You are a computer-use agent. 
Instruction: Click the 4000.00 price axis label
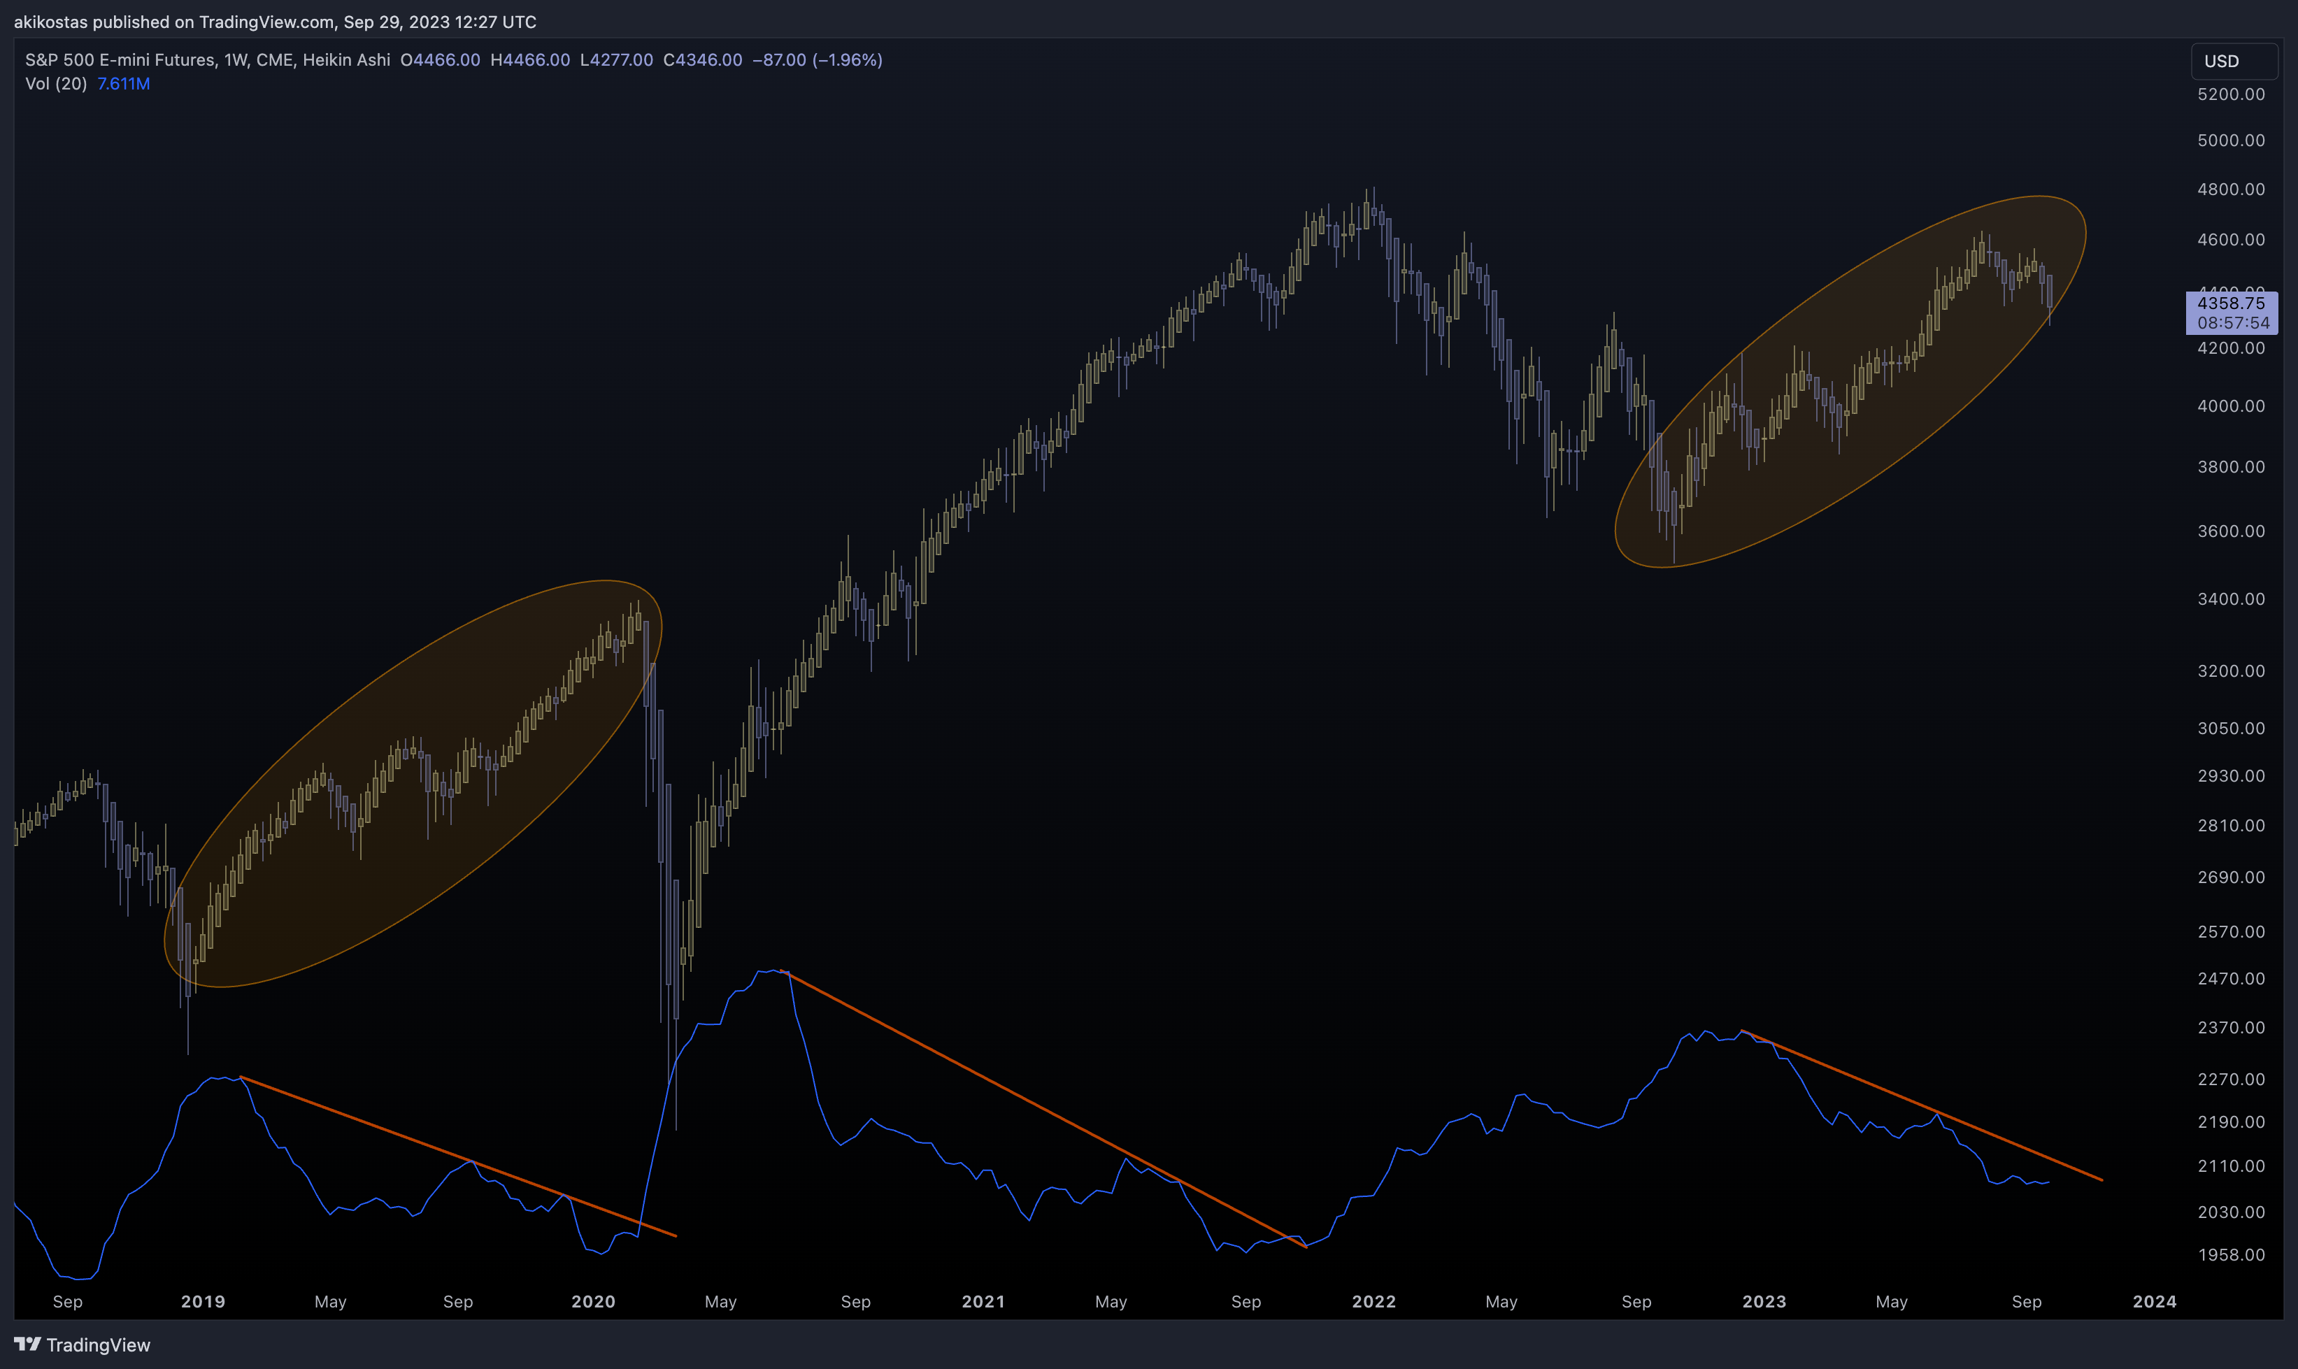click(2231, 406)
